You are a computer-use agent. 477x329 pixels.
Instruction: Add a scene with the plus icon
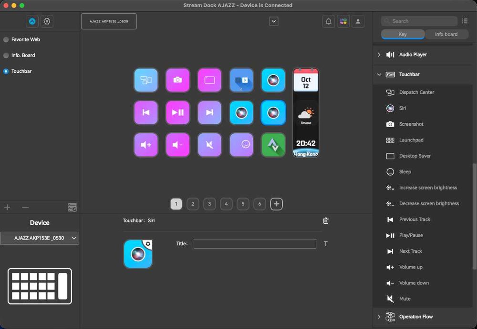pyautogui.click(x=7, y=207)
